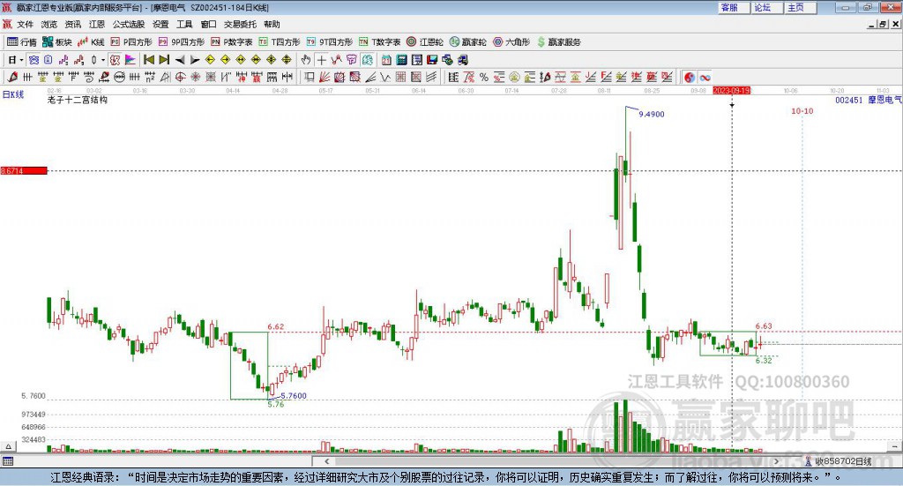The height and width of the screenshot is (486, 903).
Task: Step chart right with black right arrow
Action: [x=195, y=60]
